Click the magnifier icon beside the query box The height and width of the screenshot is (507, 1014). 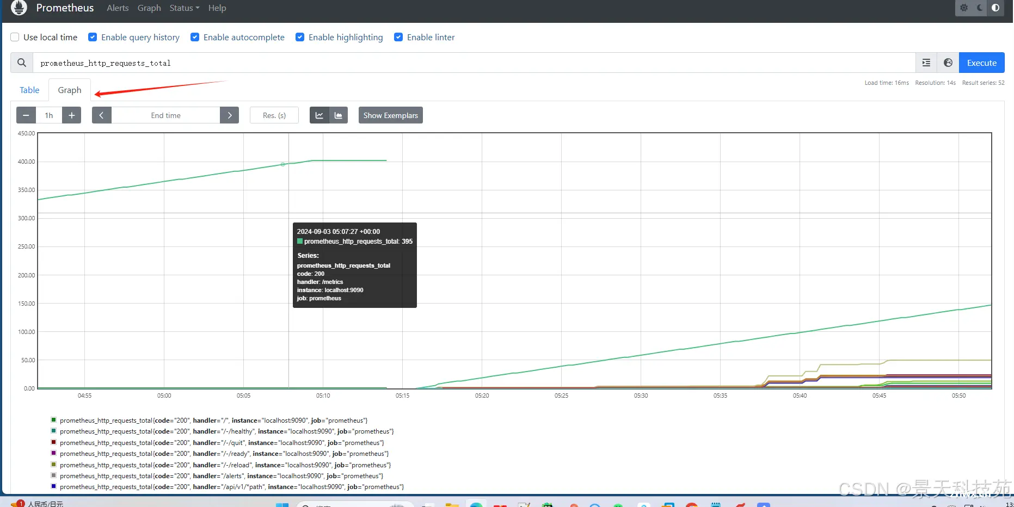point(22,63)
